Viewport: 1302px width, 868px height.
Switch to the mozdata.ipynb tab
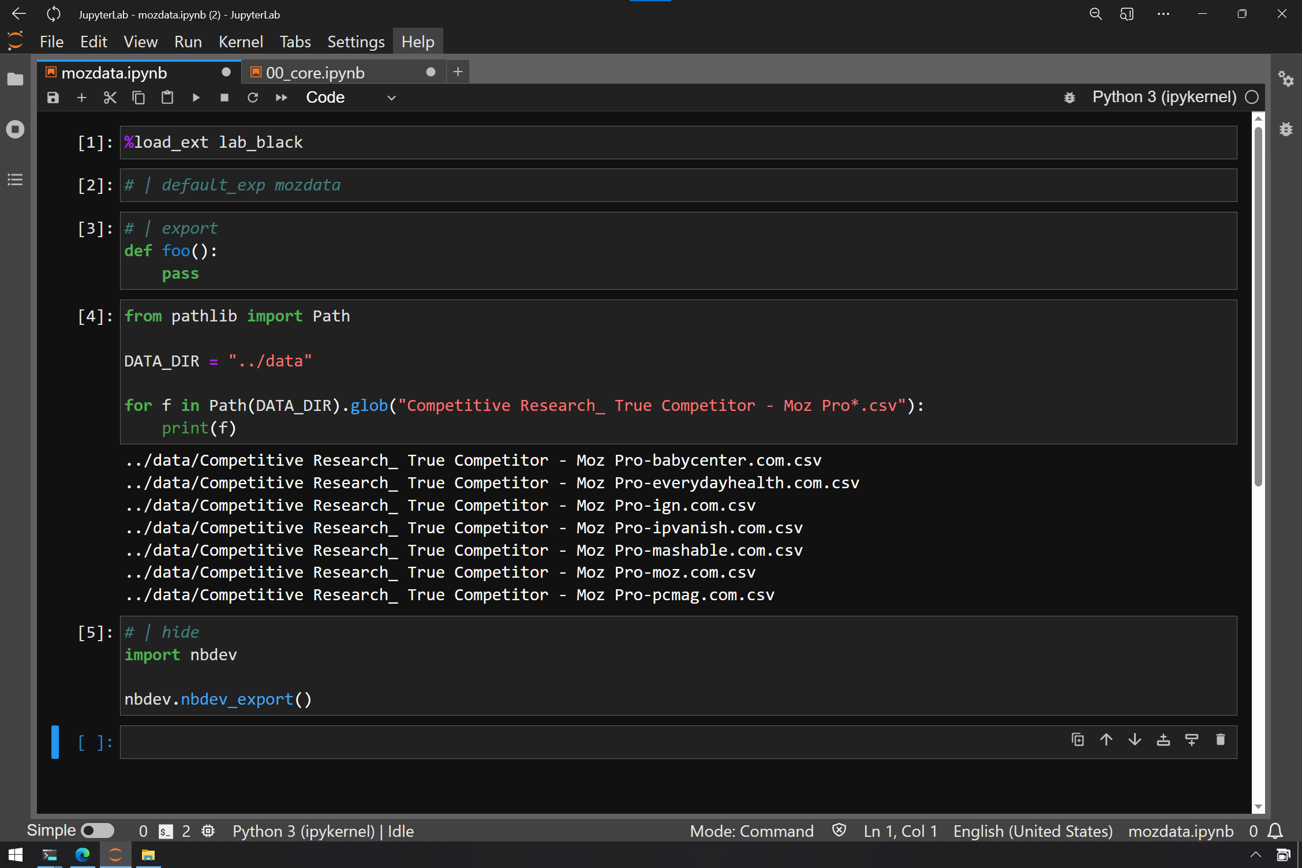click(139, 72)
